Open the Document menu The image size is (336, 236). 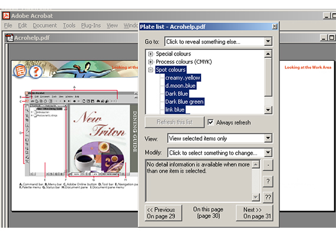coord(45,25)
